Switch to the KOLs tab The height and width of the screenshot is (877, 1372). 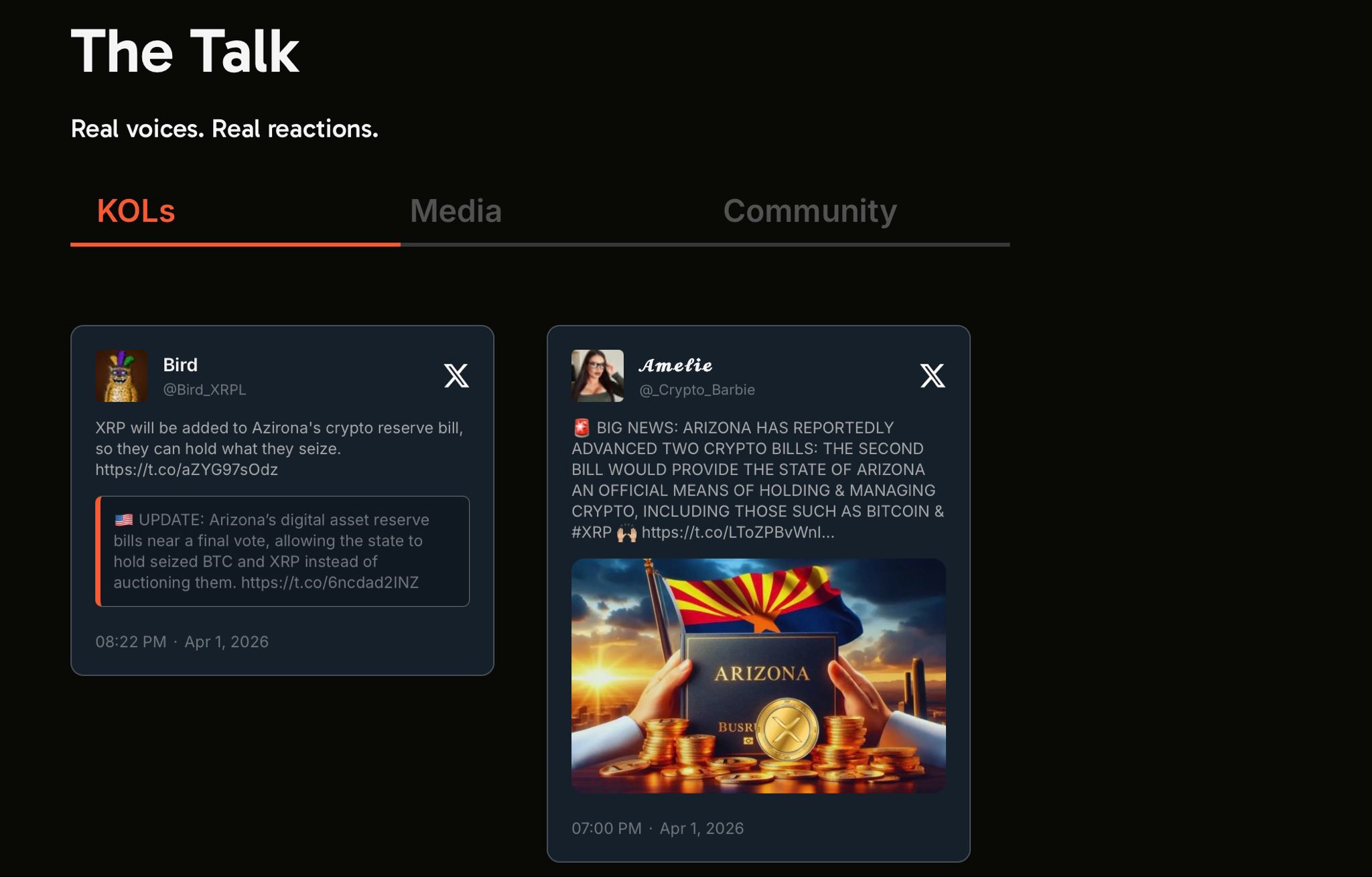(x=136, y=211)
